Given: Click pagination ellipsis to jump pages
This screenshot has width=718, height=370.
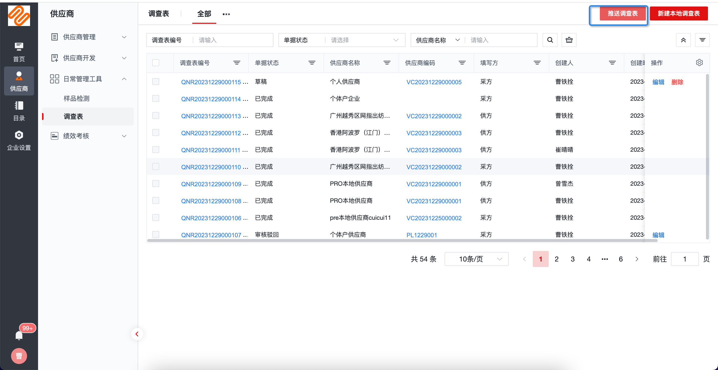Looking at the screenshot, I should tap(605, 259).
